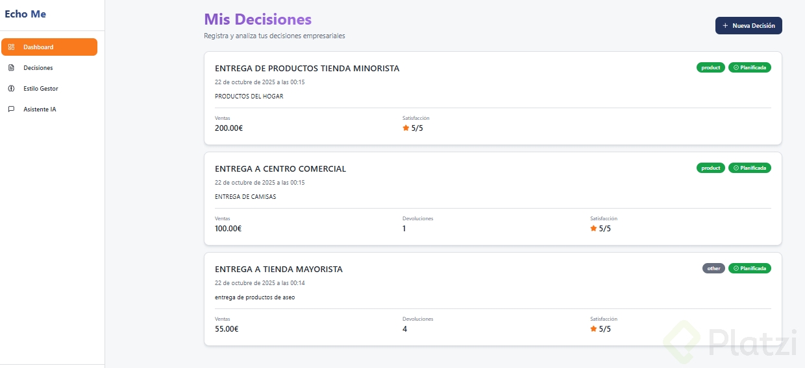This screenshot has width=805, height=368.
Task: Click the Decisiones document icon
Action: (11, 68)
